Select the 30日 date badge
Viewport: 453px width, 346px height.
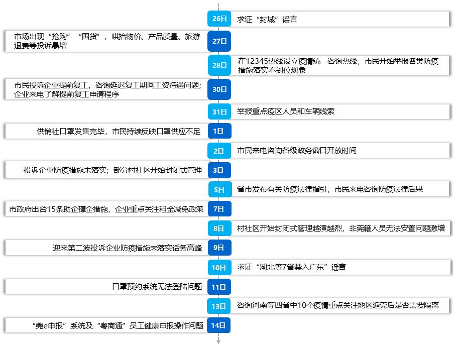point(219,89)
